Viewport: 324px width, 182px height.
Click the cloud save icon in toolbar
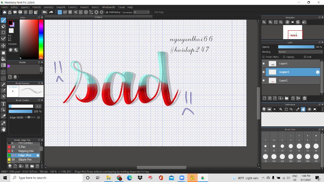(4, 12)
